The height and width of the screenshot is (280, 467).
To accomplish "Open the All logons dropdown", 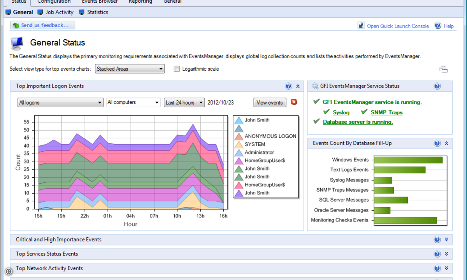I will [60, 103].
